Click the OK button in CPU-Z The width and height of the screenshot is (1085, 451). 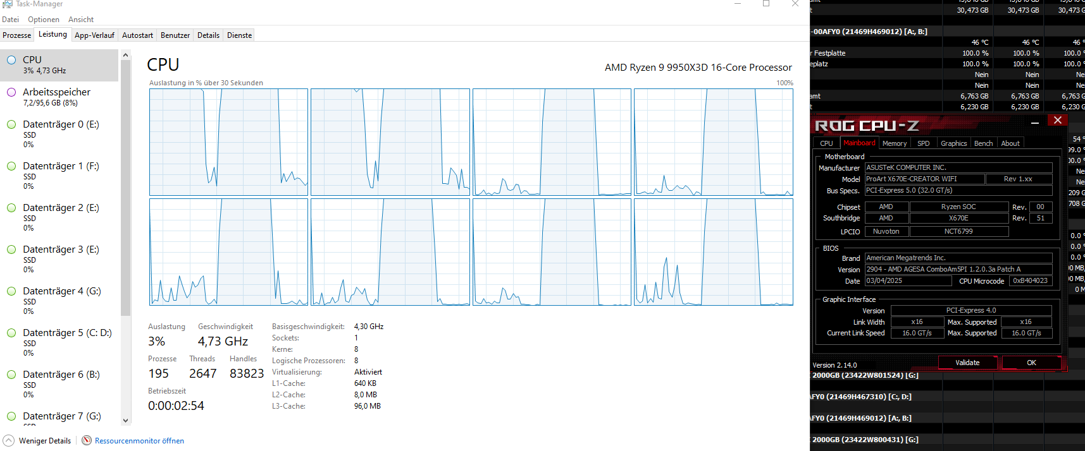[x=1031, y=363]
